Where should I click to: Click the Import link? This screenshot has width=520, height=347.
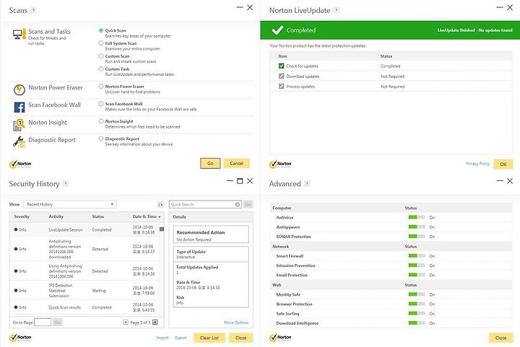162,338
